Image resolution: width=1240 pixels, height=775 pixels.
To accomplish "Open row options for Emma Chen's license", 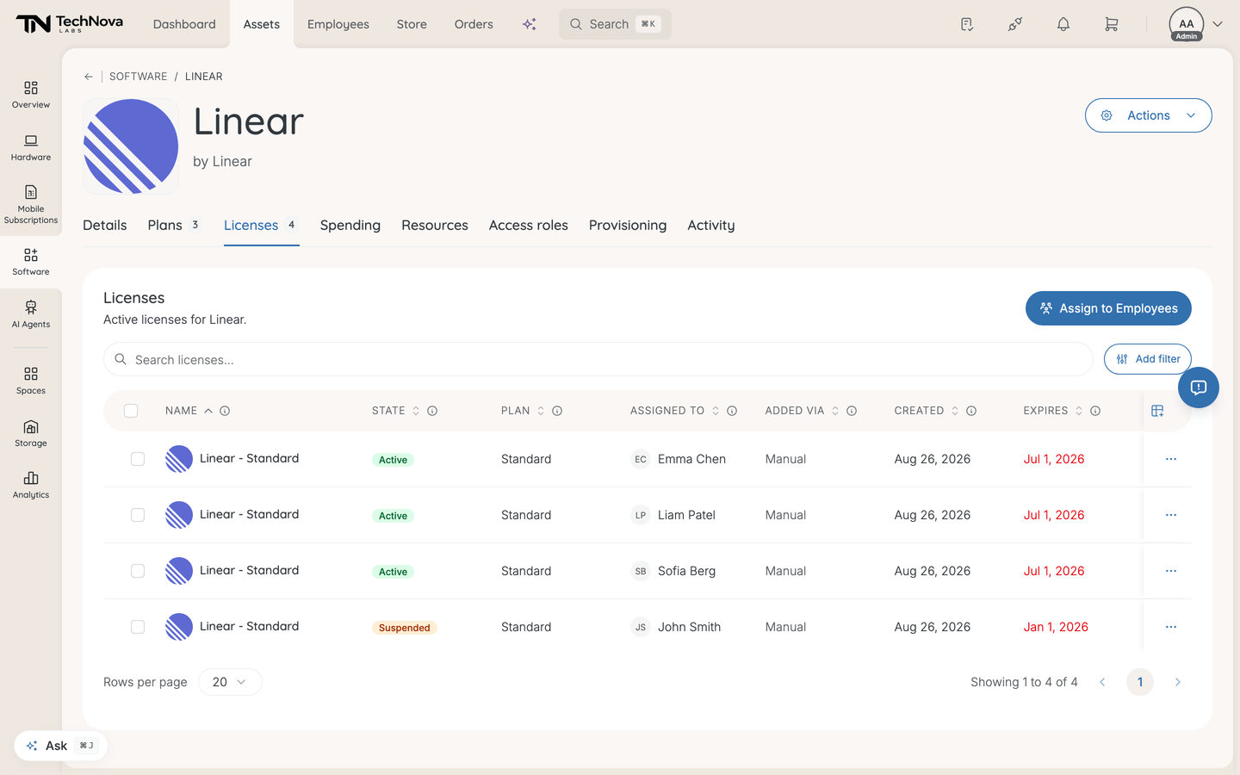I will (1171, 459).
